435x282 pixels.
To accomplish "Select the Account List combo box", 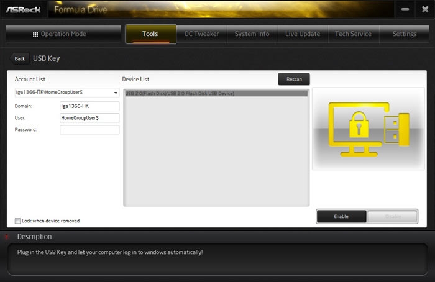I will point(67,93).
